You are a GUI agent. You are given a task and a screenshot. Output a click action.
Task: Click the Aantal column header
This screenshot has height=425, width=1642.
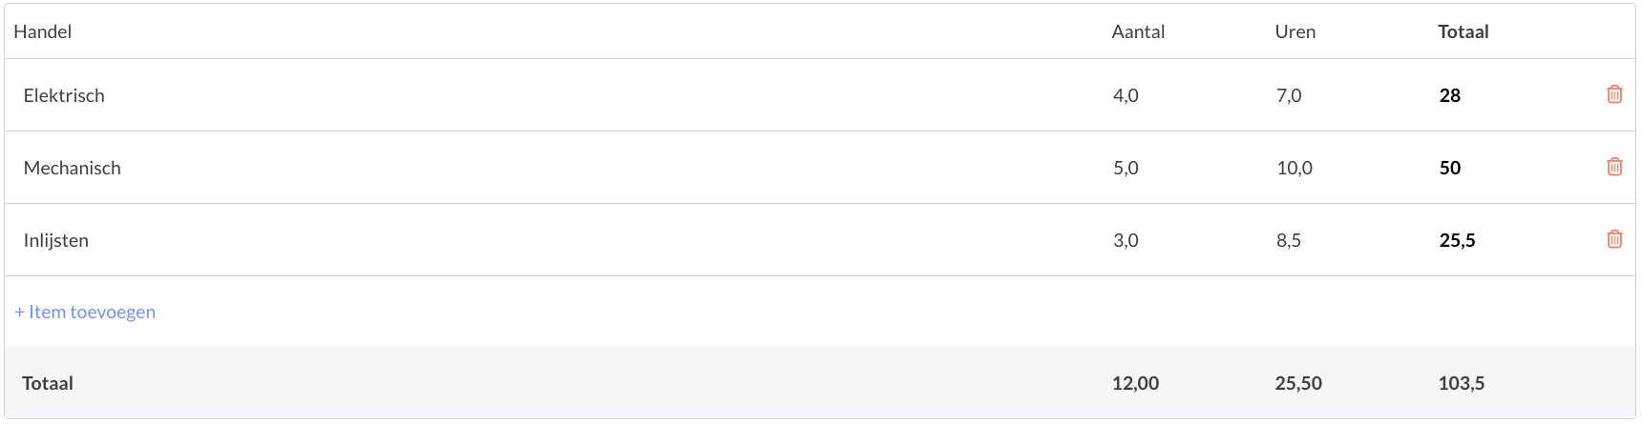point(1138,31)
